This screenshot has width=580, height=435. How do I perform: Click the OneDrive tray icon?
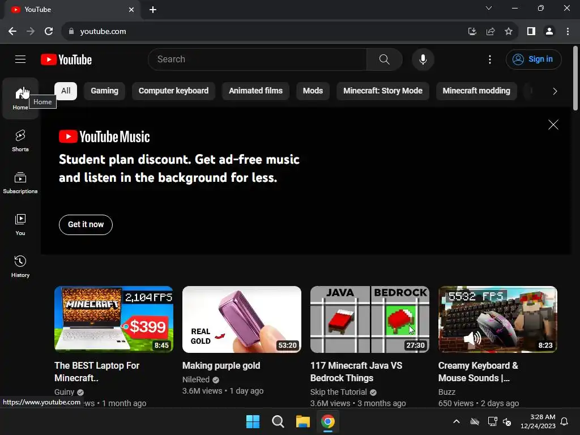pos(475,421)
